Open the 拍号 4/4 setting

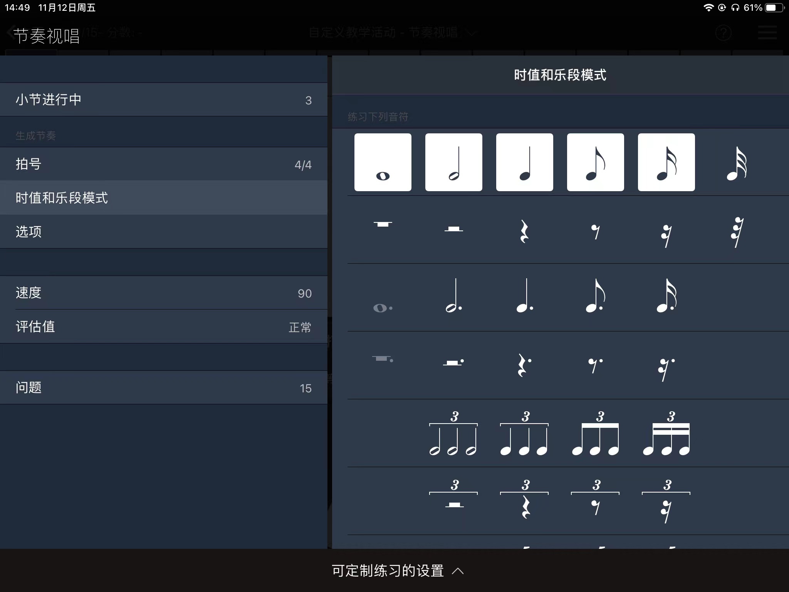click(163, 164)
